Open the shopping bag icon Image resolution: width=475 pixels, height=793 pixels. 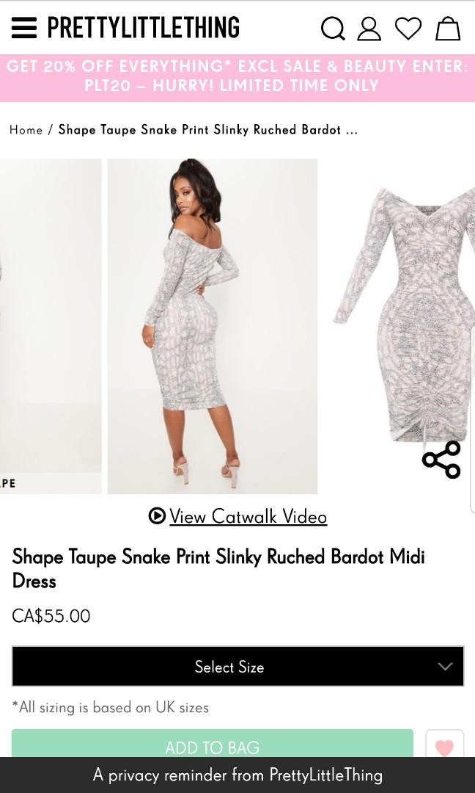[x=449, y=29]
